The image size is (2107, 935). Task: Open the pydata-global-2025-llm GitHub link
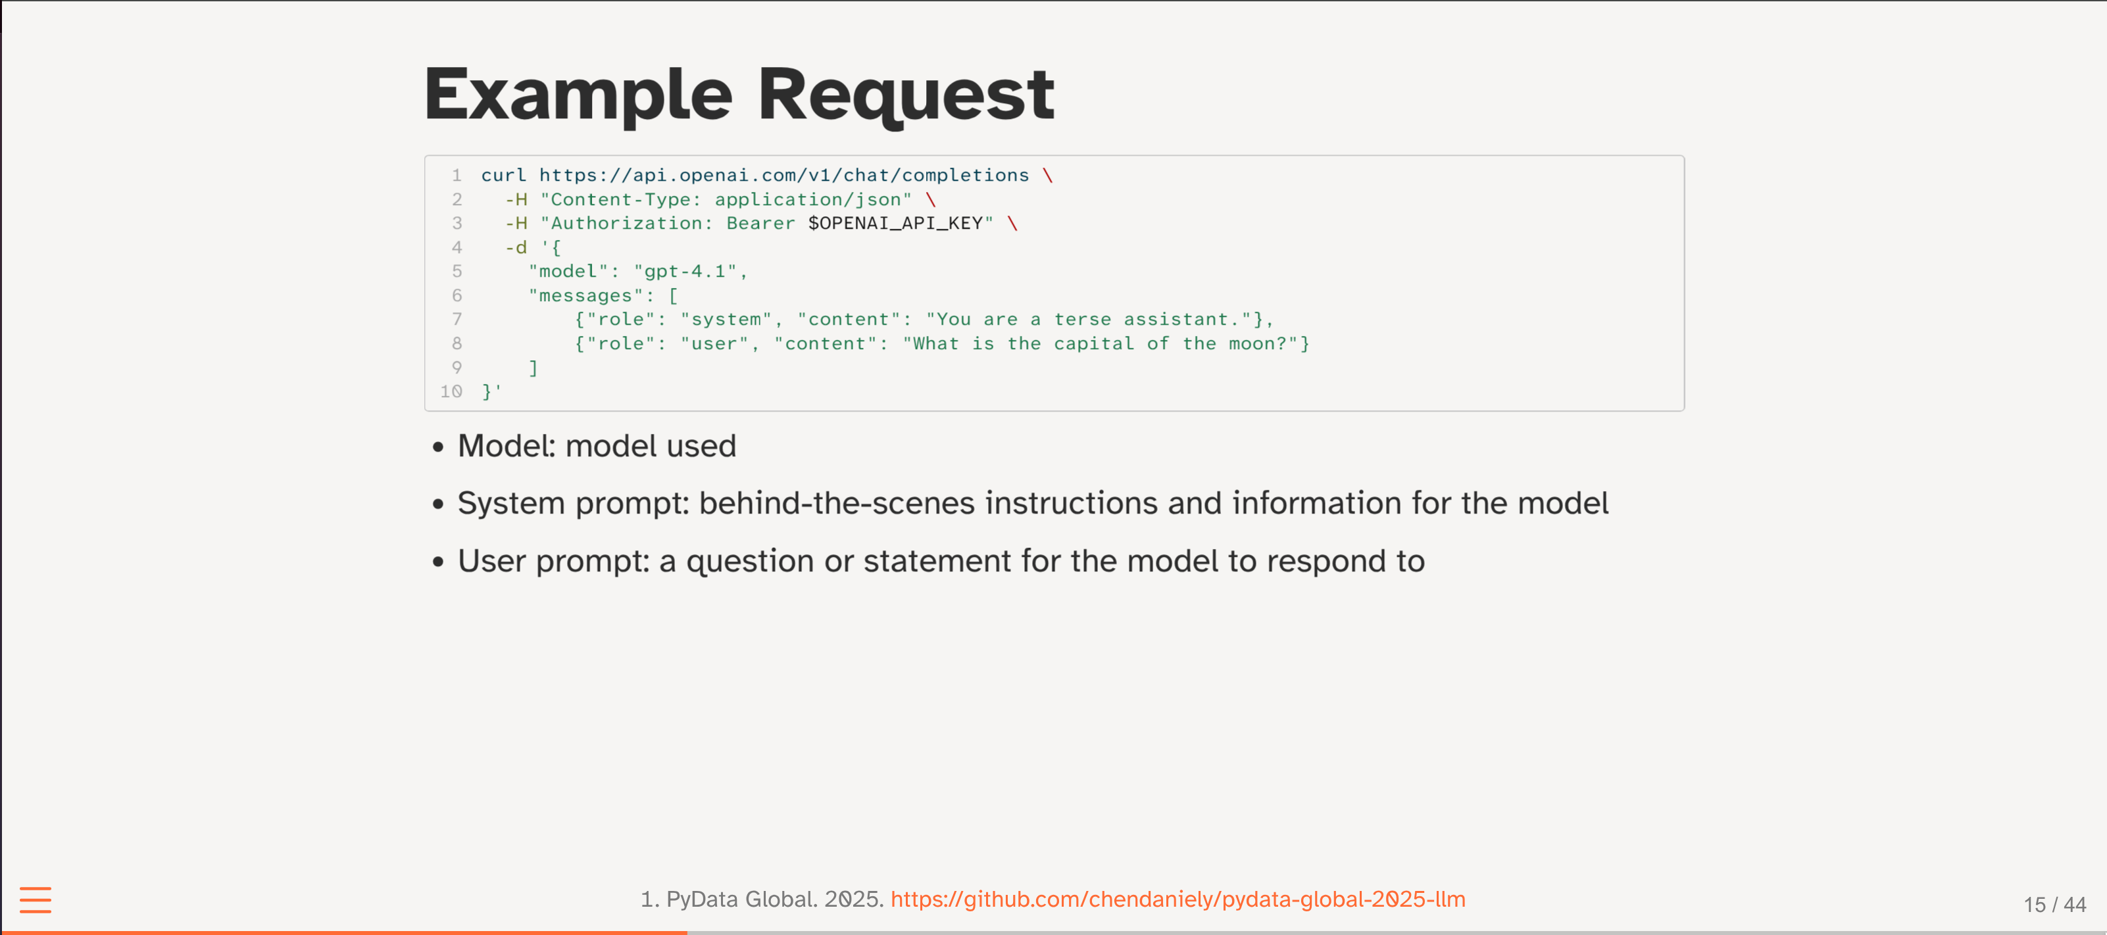coord(1177,899)
